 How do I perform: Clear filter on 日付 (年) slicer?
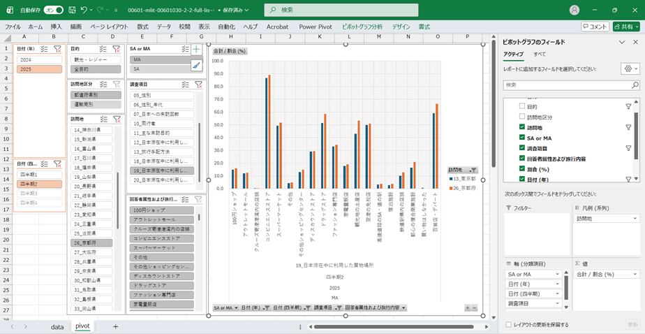(x=58, y=49)
